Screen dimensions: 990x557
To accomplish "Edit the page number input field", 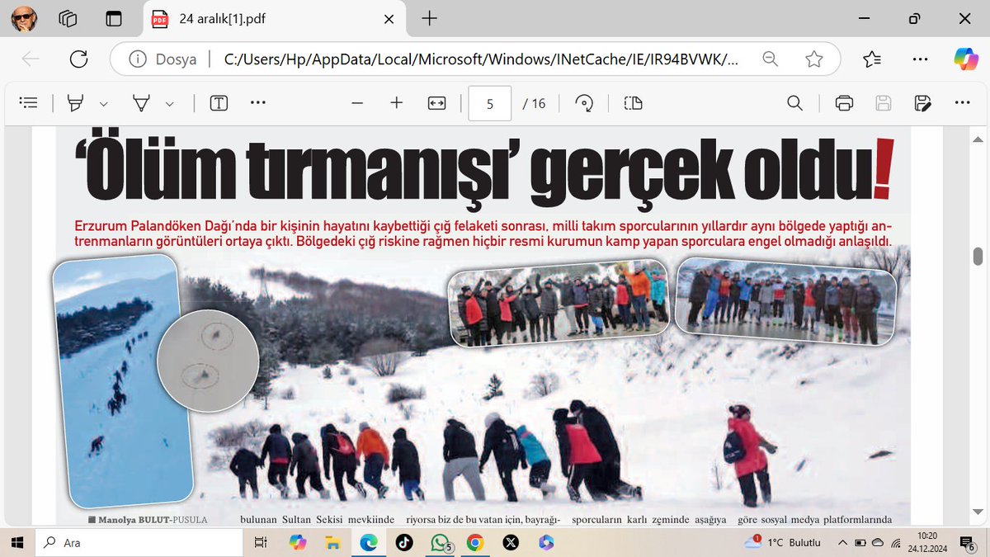I will point(489,102).
